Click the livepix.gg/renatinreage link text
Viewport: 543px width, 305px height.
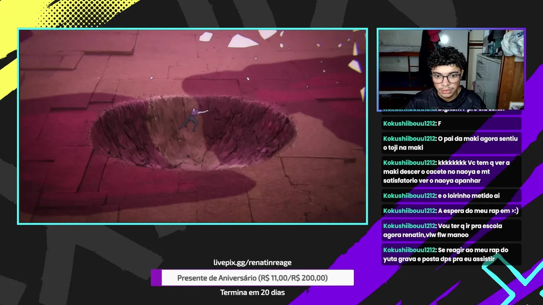pos(252,263)
